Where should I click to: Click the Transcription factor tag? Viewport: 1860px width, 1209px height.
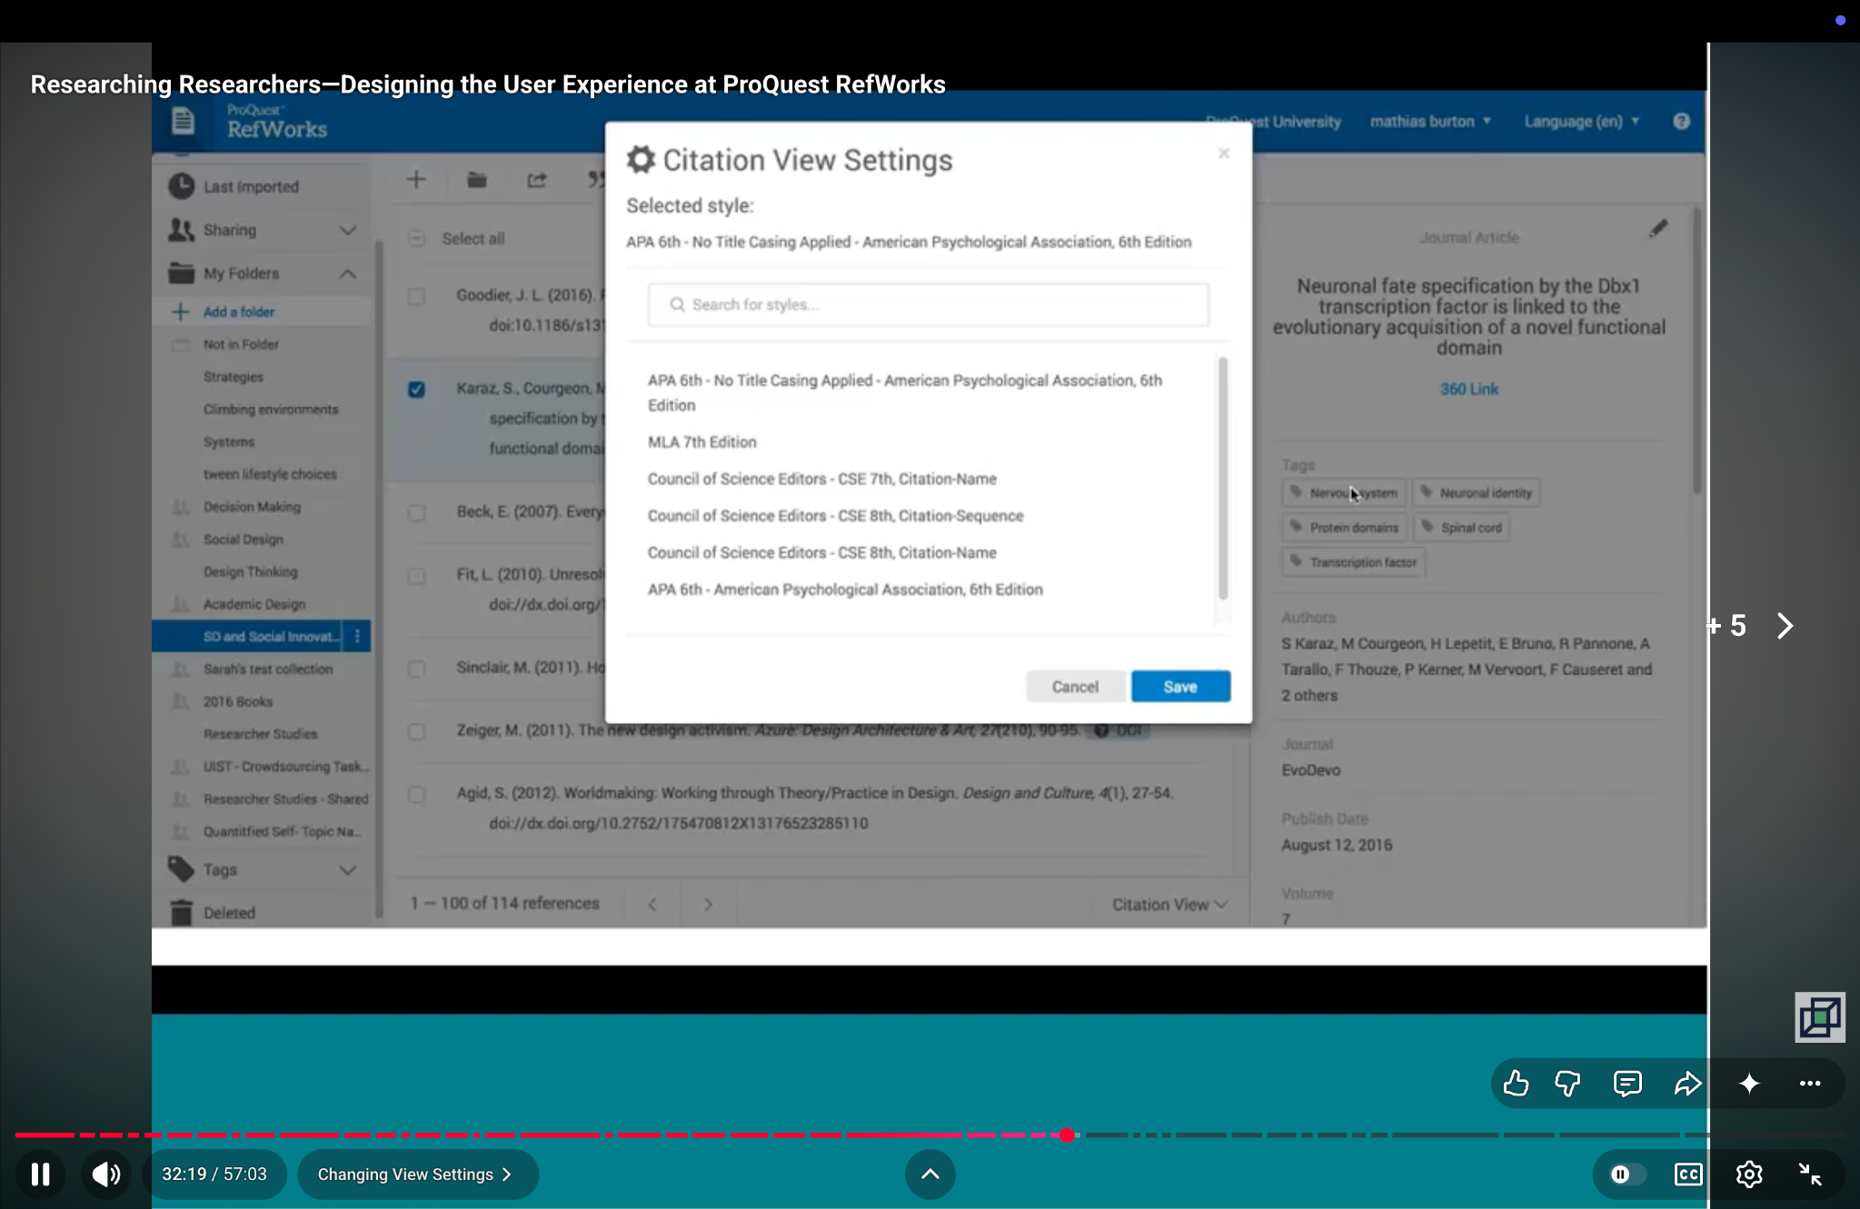(1353, 561)
